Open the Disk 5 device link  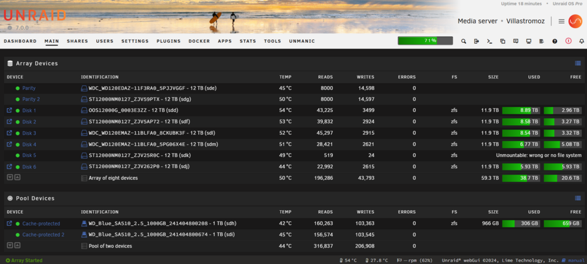click(29, 155)
